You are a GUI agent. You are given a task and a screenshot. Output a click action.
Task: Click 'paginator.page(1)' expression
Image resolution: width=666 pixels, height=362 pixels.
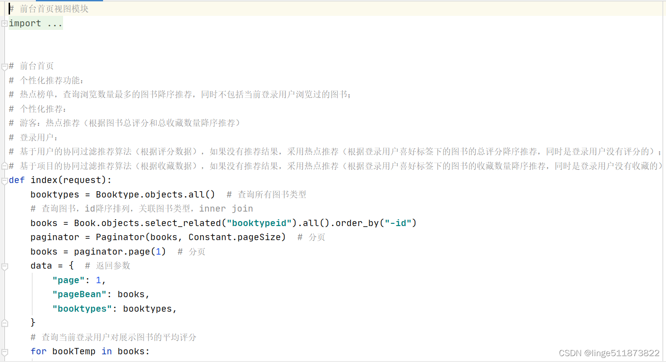click(120, 251)
